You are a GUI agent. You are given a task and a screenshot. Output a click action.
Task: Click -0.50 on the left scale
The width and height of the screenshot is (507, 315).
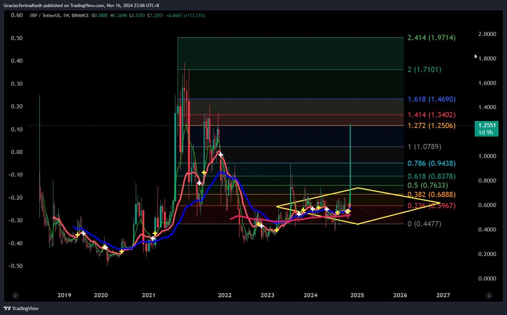point(16,266)
